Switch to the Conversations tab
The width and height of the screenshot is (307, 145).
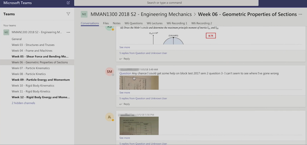point(90,23)
